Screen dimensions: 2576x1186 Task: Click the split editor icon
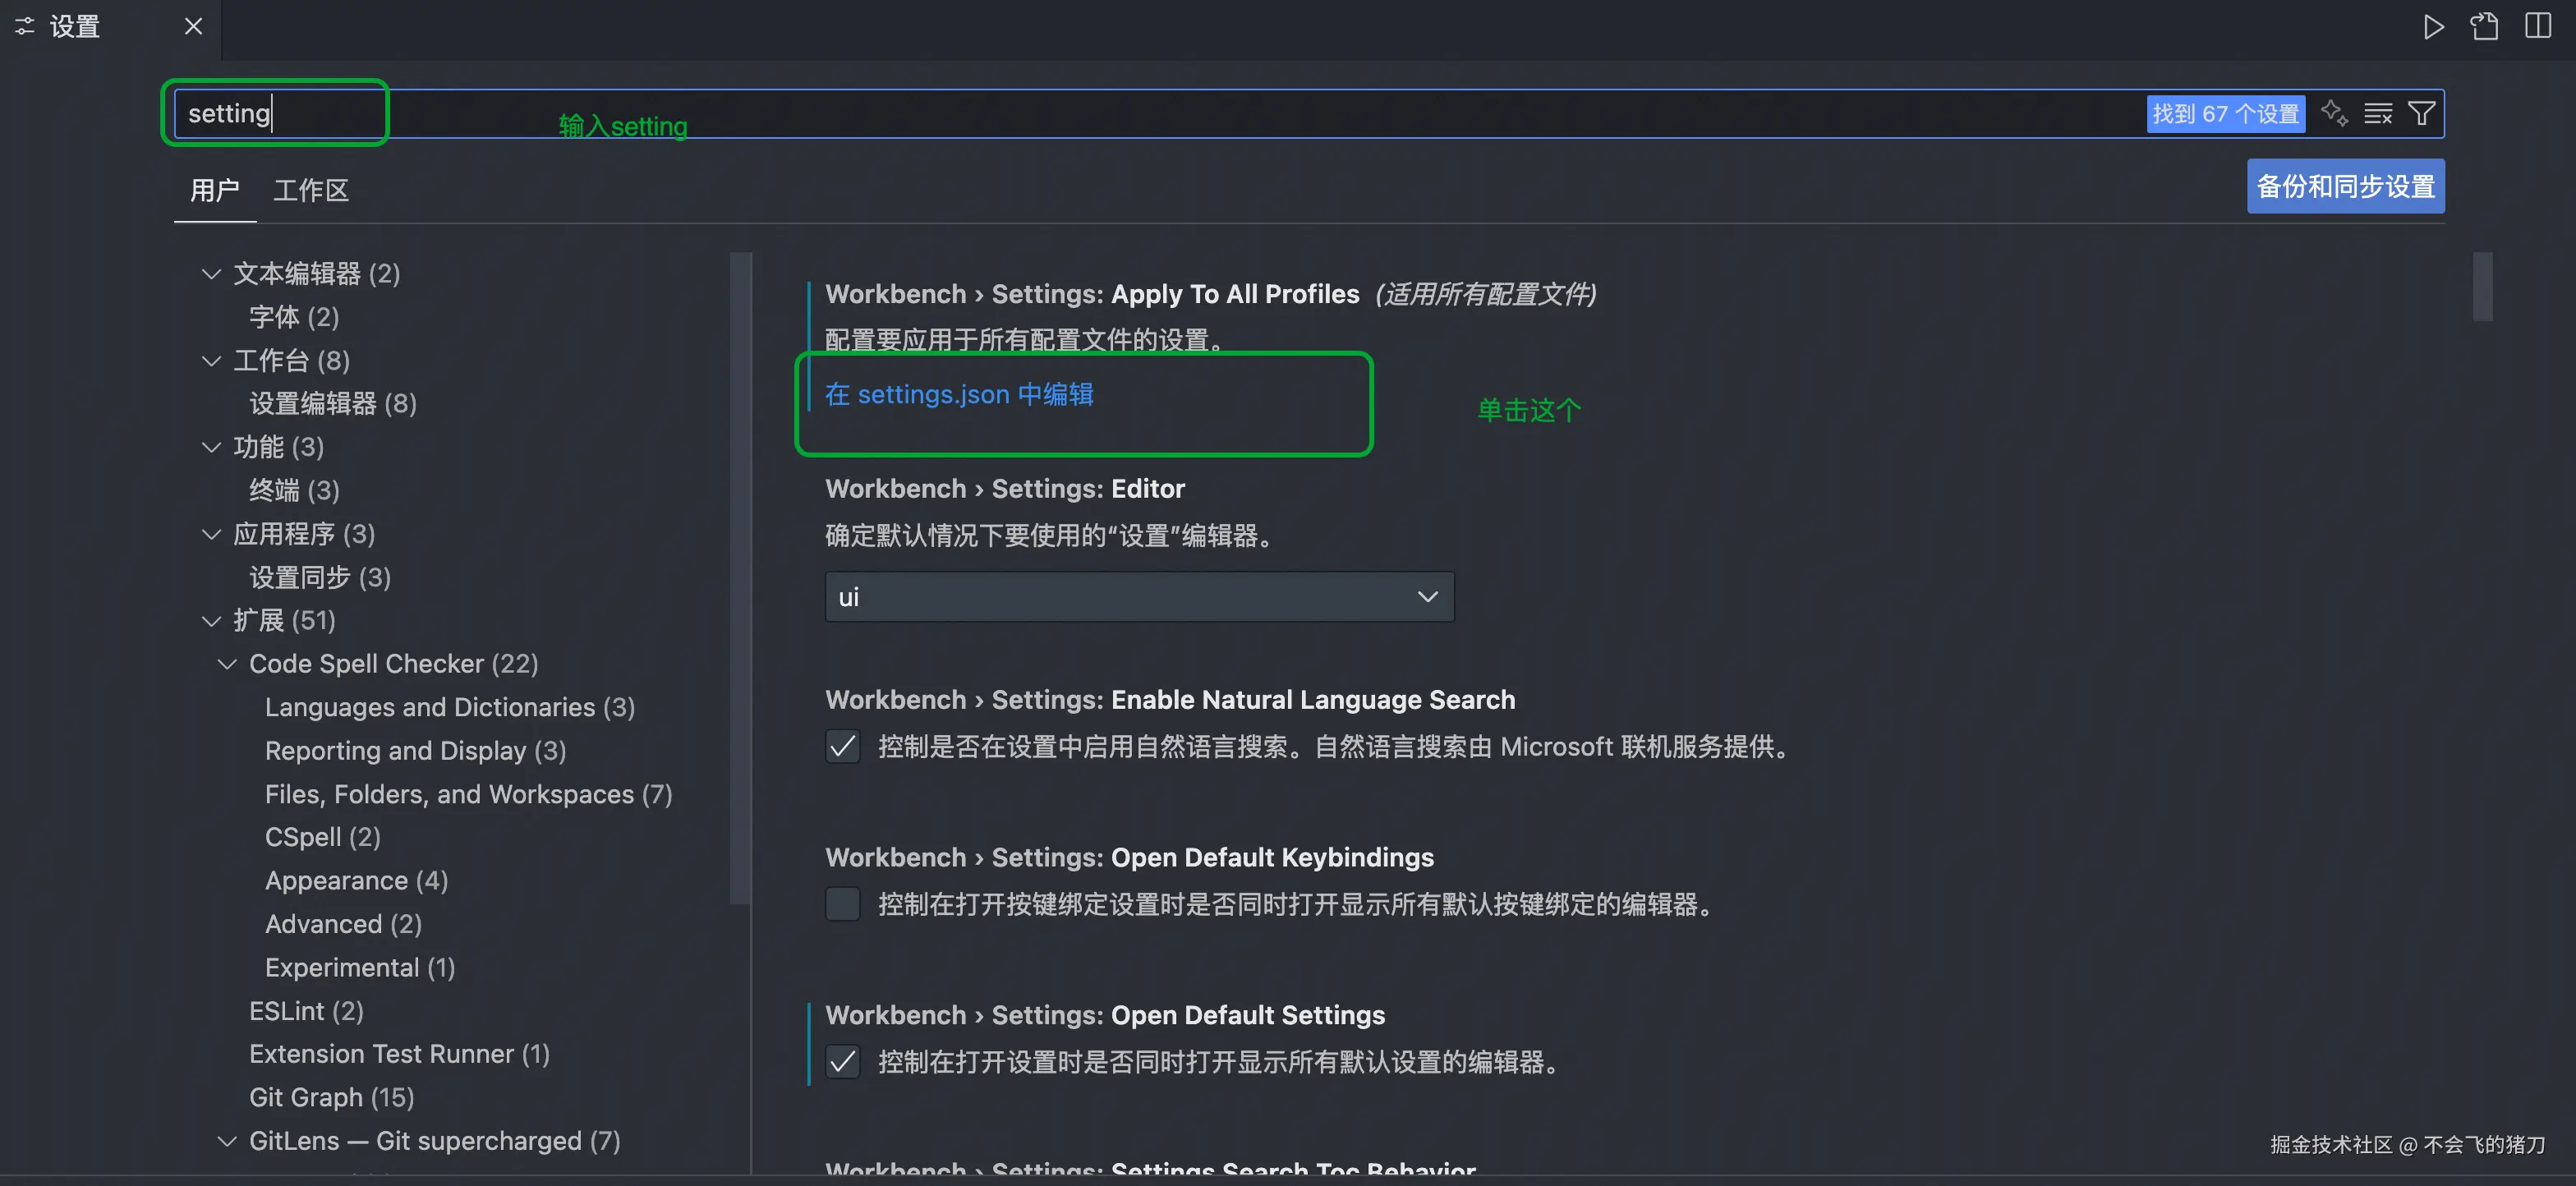pos(2538,26)
